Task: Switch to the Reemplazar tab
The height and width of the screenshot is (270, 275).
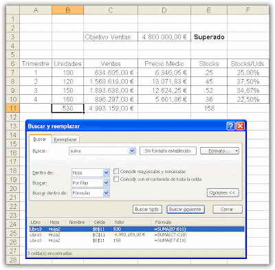Action: 65,139
